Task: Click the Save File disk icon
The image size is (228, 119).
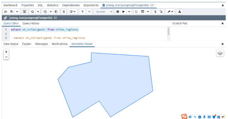Action: coord(12,12)
